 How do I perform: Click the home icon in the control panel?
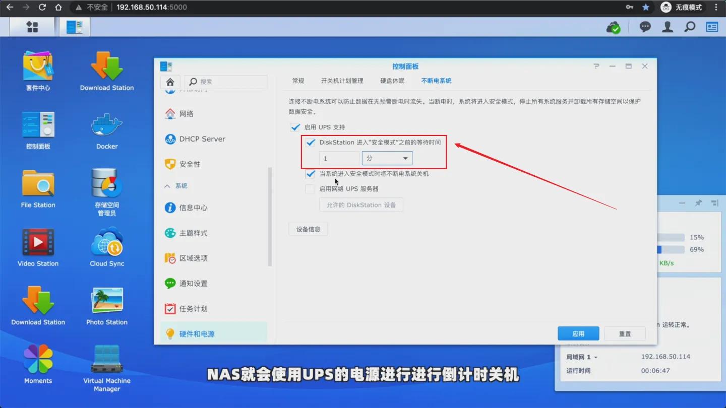pyautogui.click(x=170, y=81)
